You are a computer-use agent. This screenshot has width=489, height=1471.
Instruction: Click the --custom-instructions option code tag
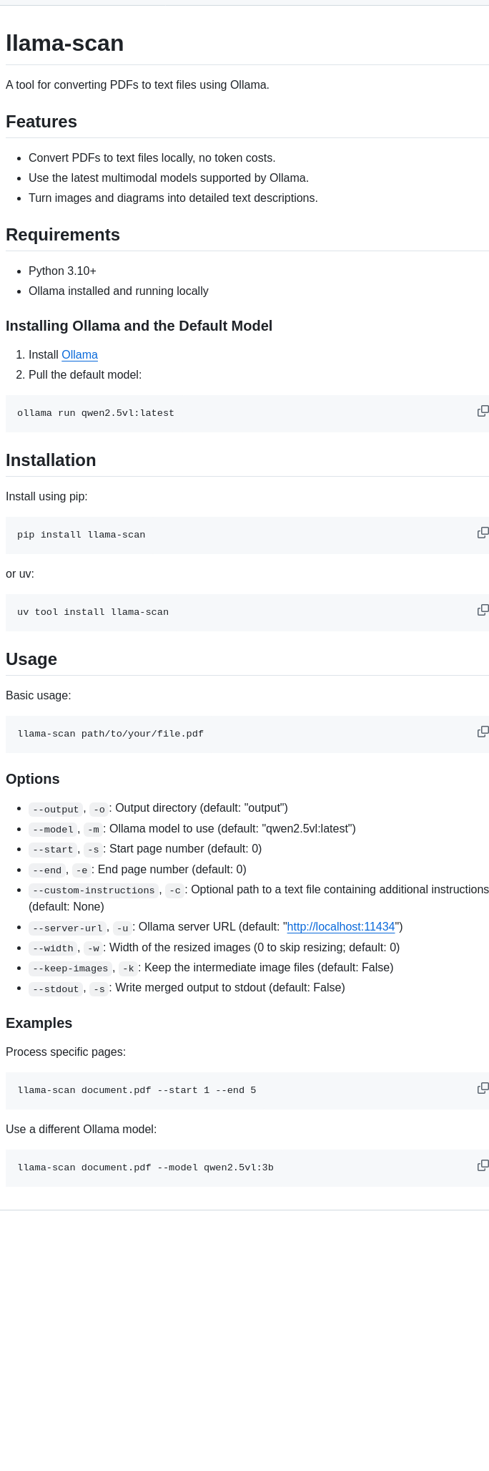click(94, 890)
